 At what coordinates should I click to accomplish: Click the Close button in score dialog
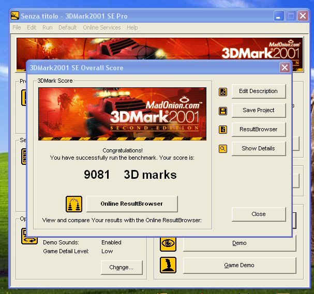(259, 214)
